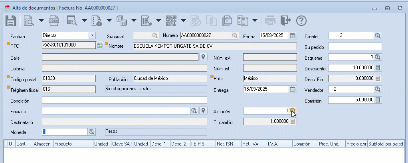This screenshot has height=163, width=408.
Task: Expand the Factura type dropdown
Action: click(x=92, y=35)
